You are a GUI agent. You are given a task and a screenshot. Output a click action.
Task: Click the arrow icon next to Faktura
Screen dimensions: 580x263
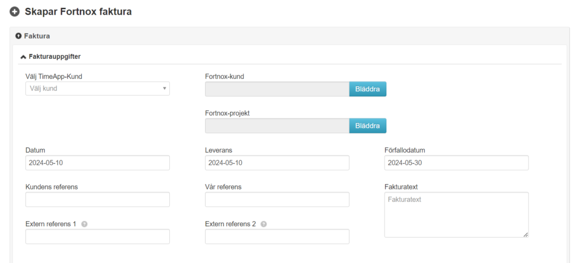click(18, 36)
